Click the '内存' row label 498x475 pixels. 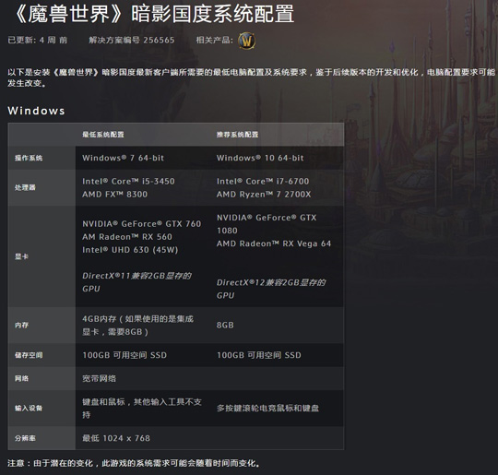pyautogui.click(x=21, y=325)
